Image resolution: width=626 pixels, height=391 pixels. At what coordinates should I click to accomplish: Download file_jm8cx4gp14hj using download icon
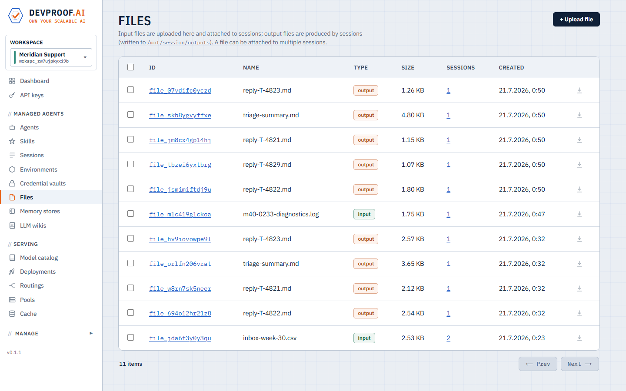tap(579, 140)
